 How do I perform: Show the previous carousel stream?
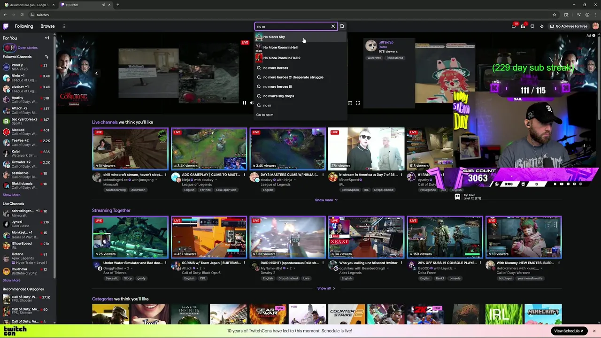coord(96,73)
